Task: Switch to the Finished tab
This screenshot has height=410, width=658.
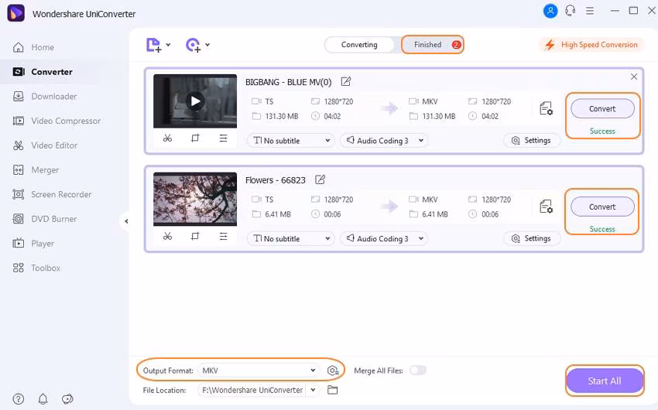Action: pos(432,45)
